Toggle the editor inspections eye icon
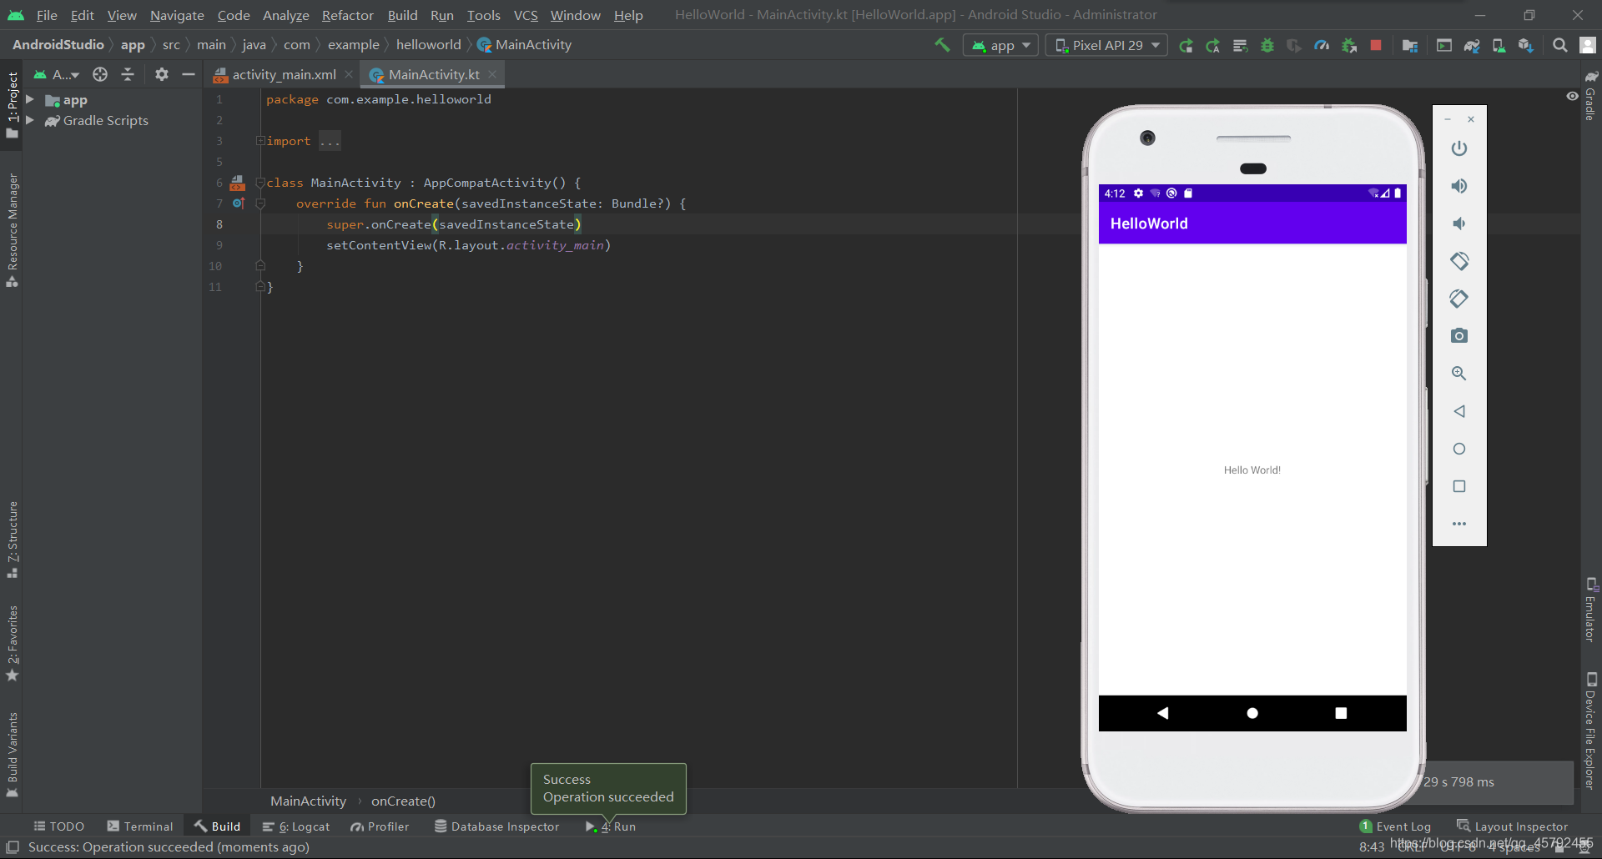This screenshot has width=1602, height=859. coord(1572,97)
